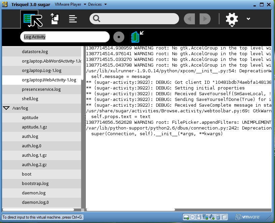275x223 pixels.
Task: Click the search next arrow
Action: [x=205, y=19]
